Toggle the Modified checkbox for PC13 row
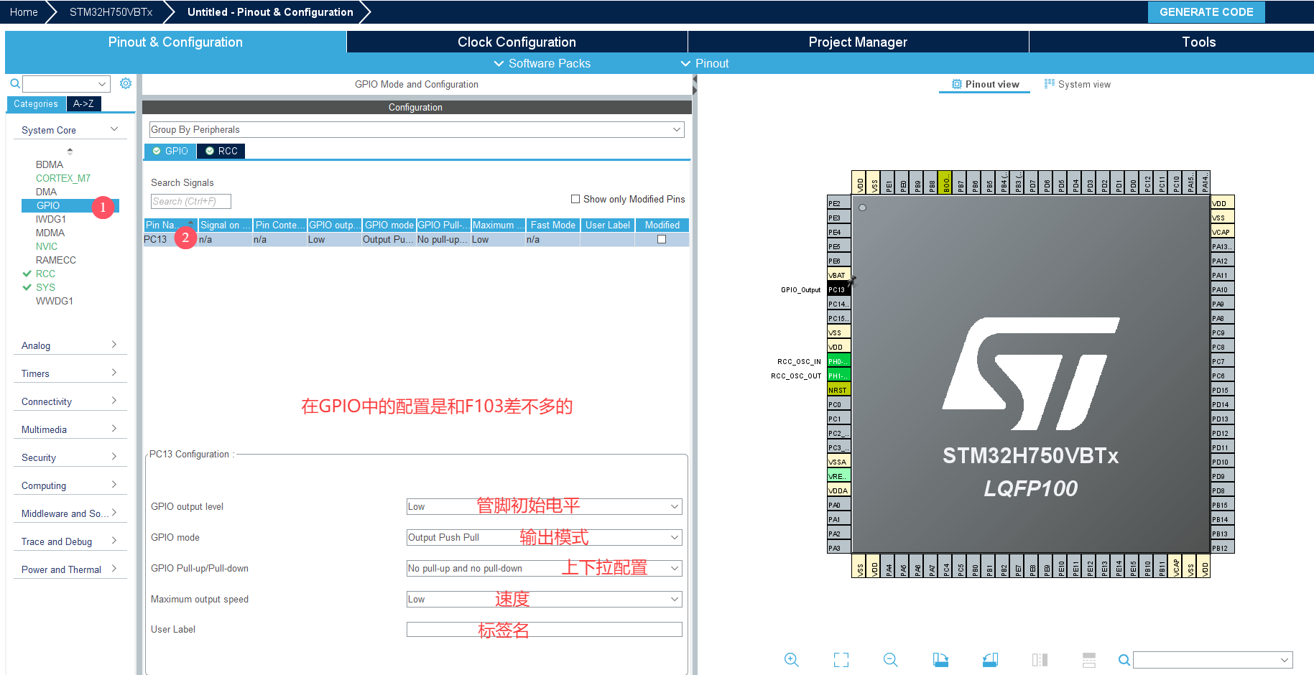 662,239
